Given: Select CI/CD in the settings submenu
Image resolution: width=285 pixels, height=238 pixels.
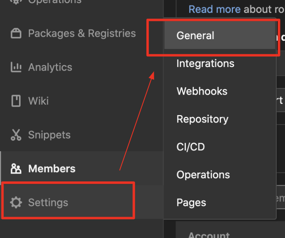Looking at the screenshot, I should (220, 147).
